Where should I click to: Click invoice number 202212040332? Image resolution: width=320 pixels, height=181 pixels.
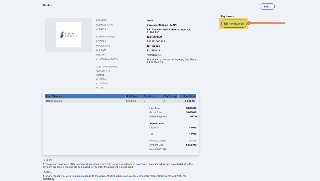pyautogui.click(x=156, y=41)
